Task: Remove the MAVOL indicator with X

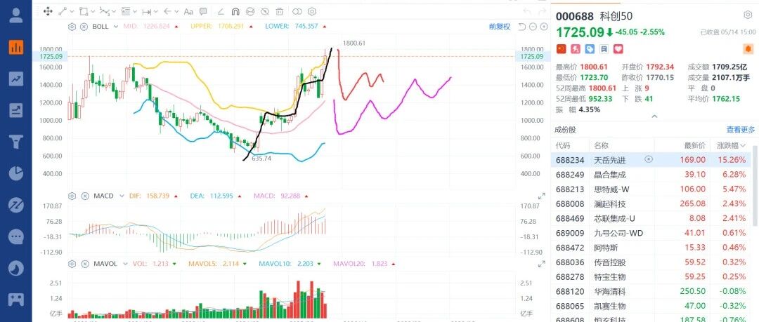Action: pos(85,264)
